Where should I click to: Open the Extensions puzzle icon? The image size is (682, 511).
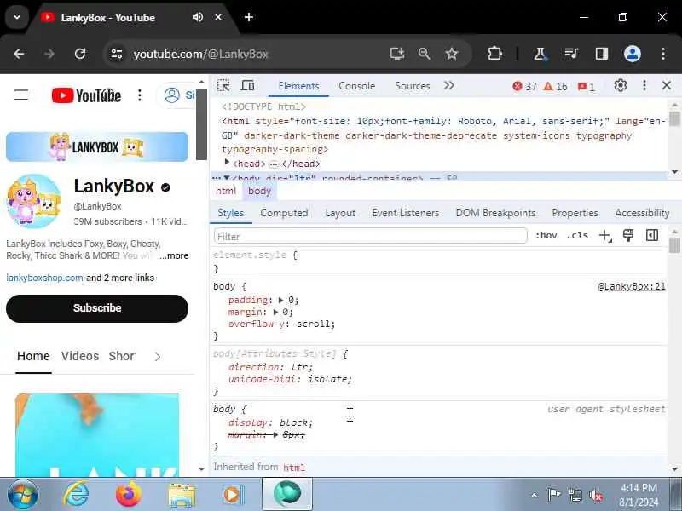point(494,54)
